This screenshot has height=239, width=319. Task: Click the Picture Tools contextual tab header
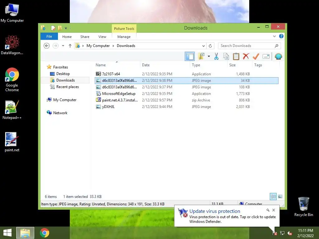coord(124,28)
